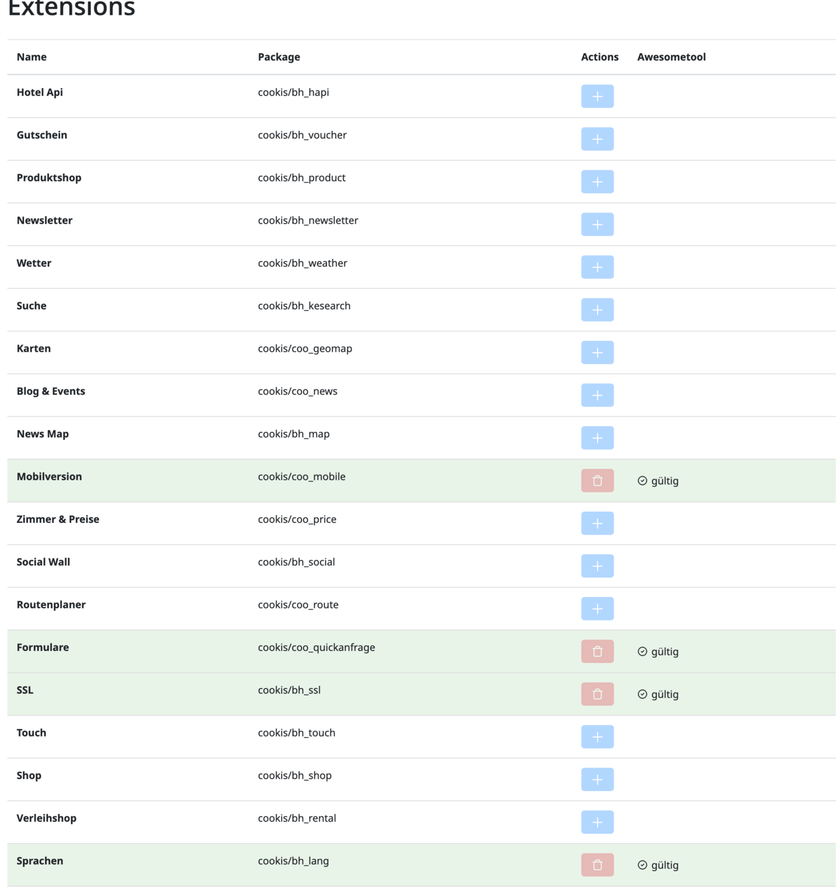
Task: Click trash icon for SSL
Action: coord(597,694)
